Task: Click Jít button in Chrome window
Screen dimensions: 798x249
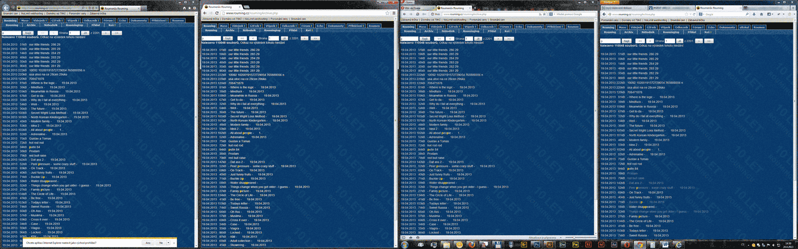Action: click(x=284, y=38)
